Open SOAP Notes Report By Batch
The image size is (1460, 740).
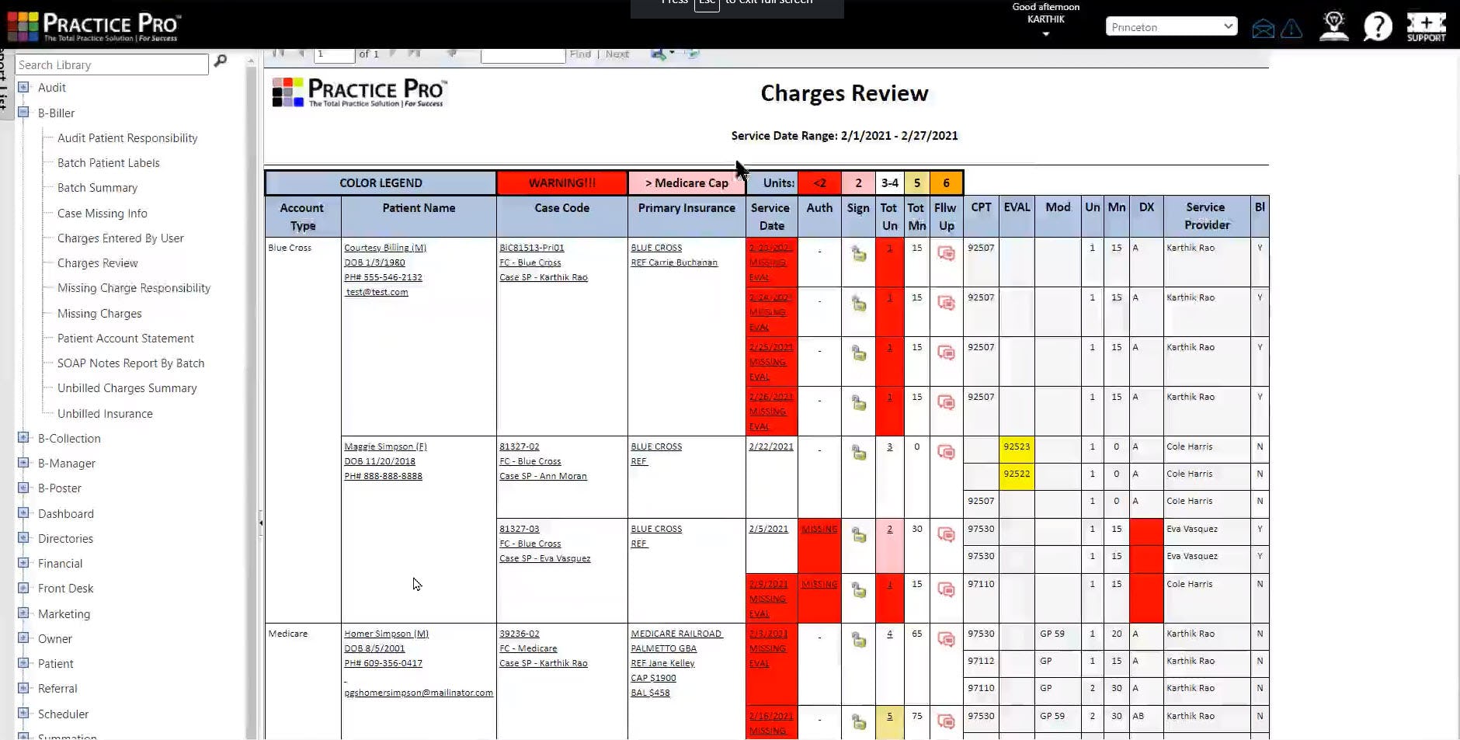coord(131,363)
